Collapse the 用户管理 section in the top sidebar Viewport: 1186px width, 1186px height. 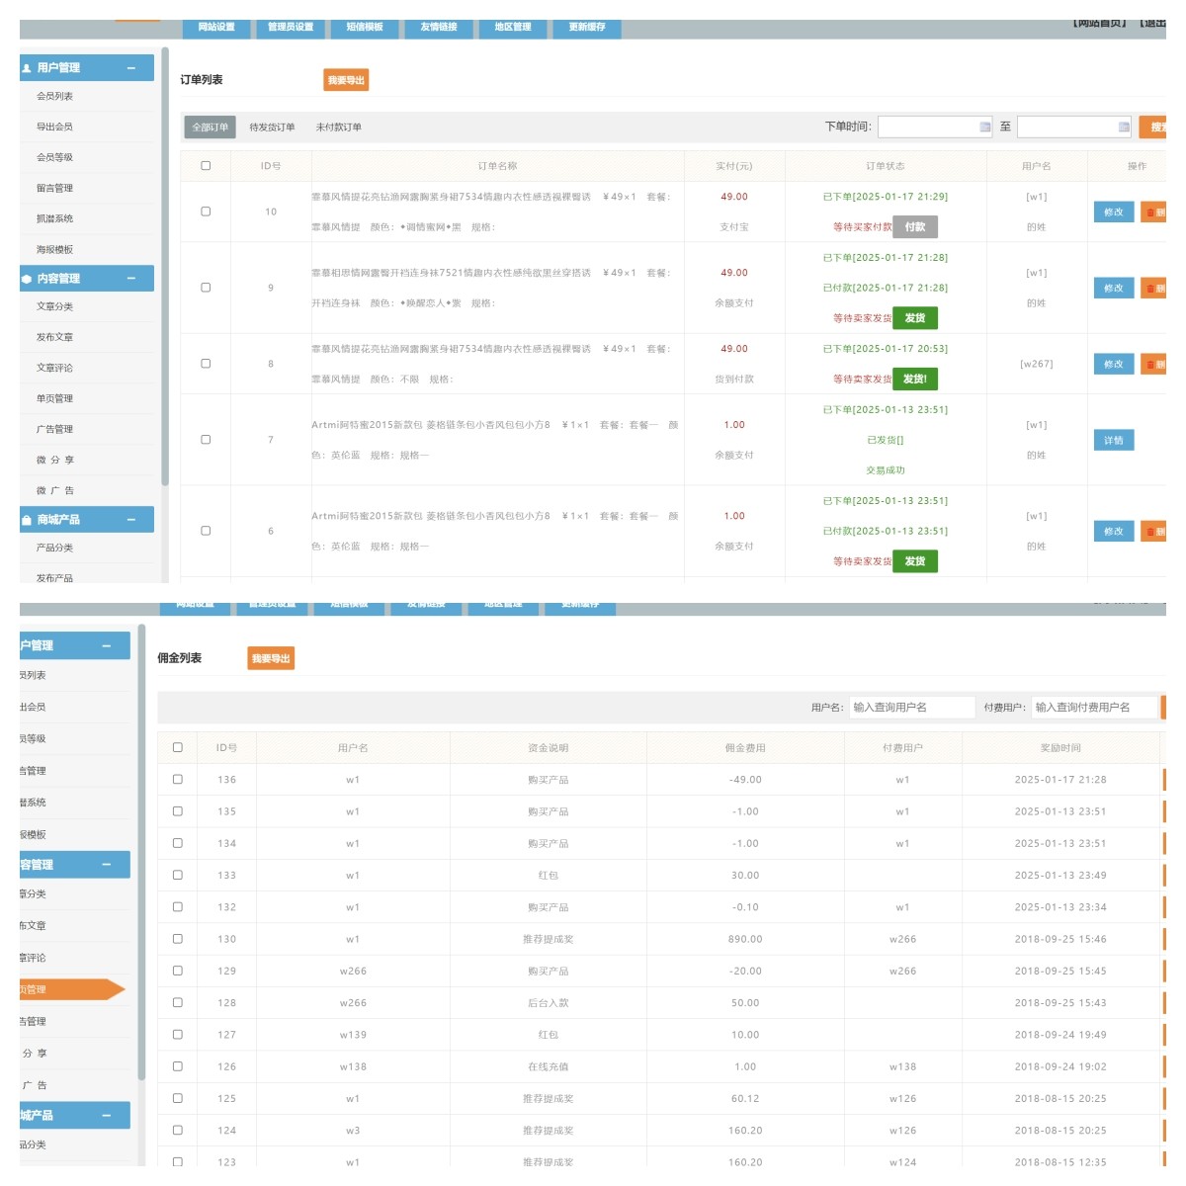click(131, 68)
